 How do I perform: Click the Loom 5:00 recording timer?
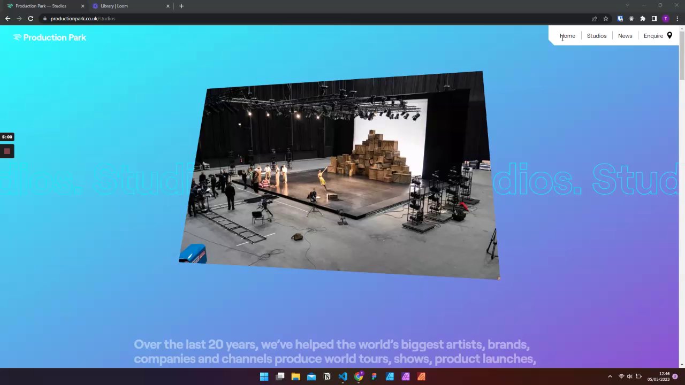point(7,137)
